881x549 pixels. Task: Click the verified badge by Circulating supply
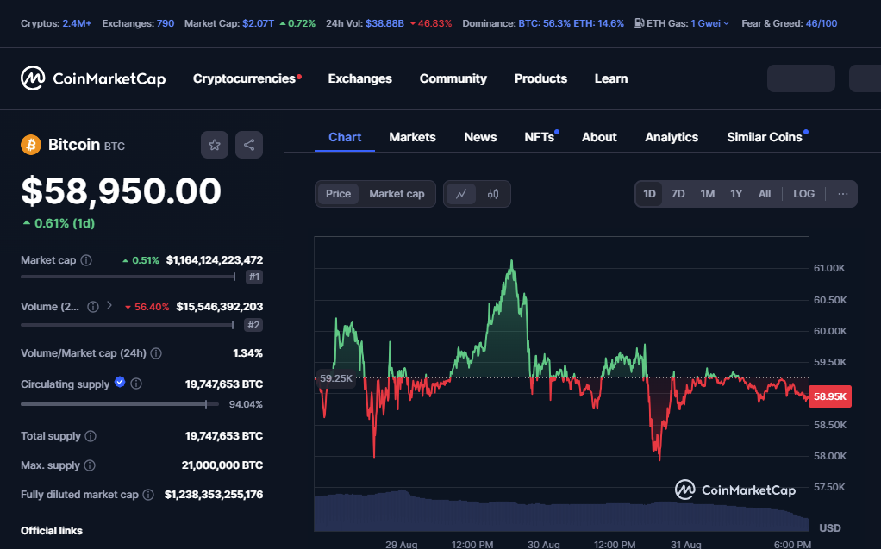point(120,382)
